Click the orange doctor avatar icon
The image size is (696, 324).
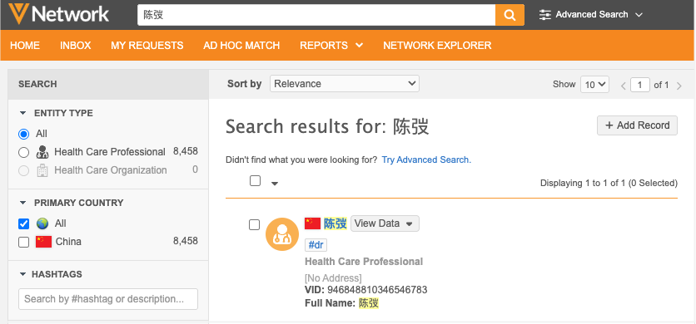pos(282,234)
